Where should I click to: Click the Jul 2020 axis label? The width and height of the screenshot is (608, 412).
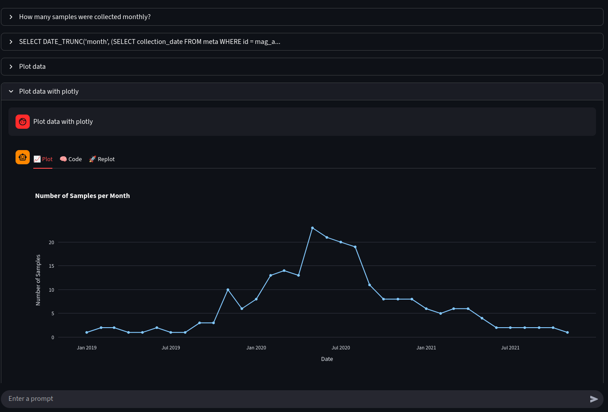[x=341, y=348]
